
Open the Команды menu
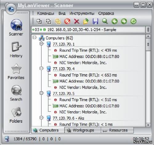46,14
